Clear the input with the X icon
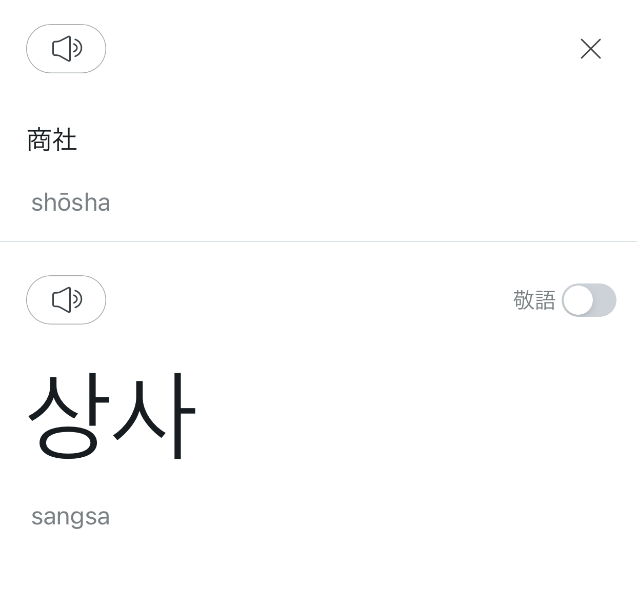The width and height of the screenshot is (637, 589). [x=590, y=49]
